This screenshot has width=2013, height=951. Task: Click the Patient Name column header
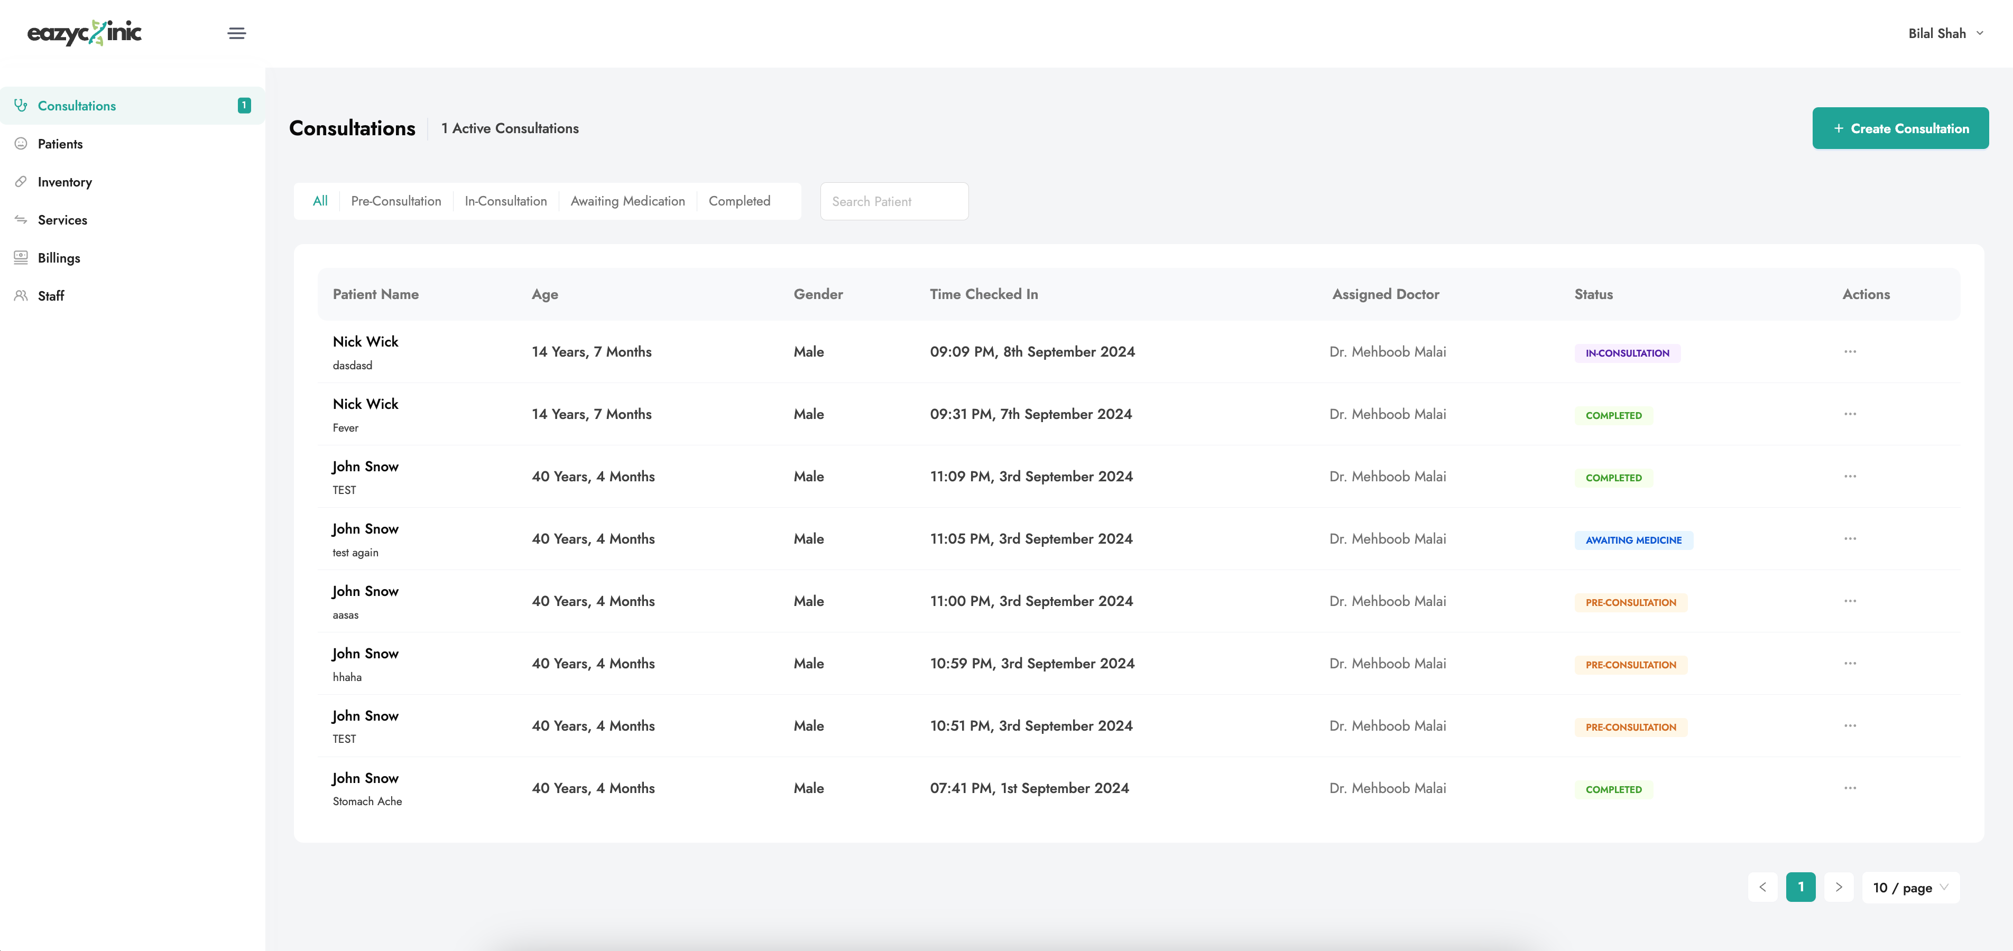[x=376, y=294]
